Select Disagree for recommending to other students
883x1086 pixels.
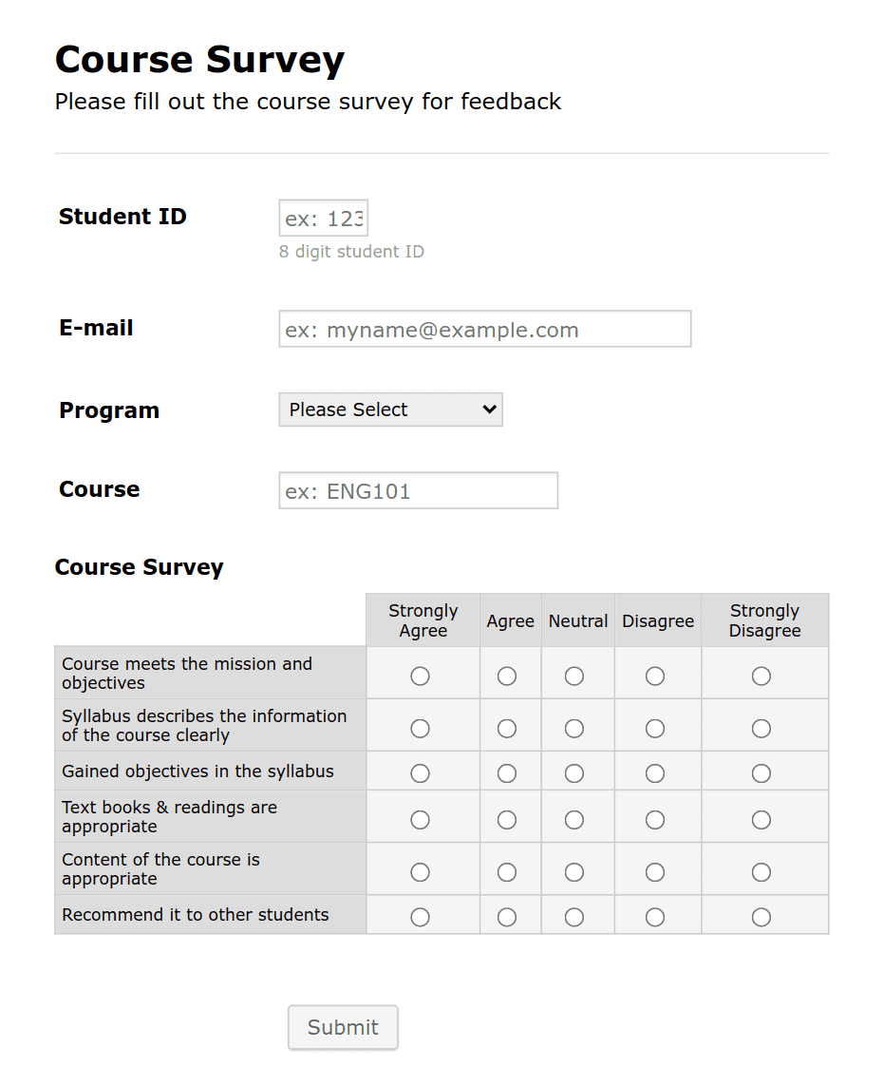[657, 916]
